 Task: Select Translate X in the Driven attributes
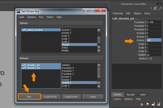(79, 68)
